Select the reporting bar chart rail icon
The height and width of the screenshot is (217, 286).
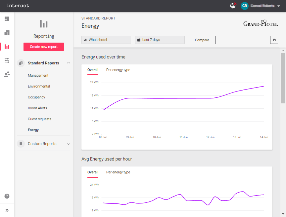pos(7,47)
